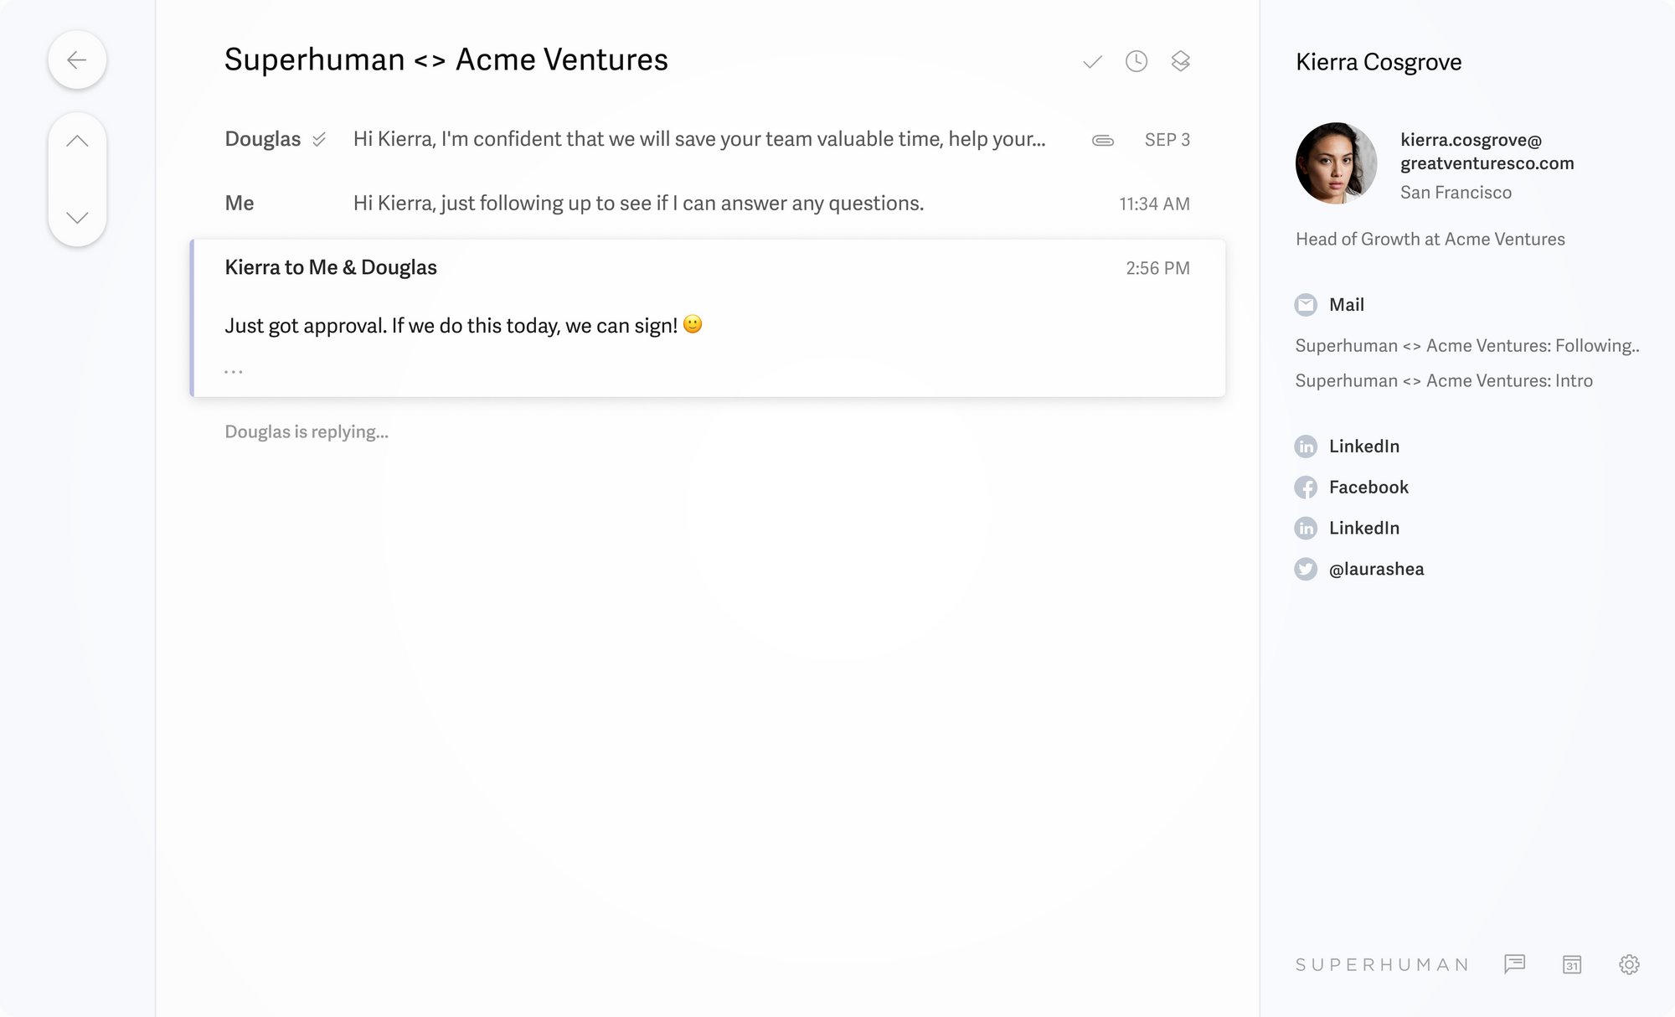Expand the quoted text ellipsis in Kierra's message
The image size is (1675, 1017).
tap(234, 371)
